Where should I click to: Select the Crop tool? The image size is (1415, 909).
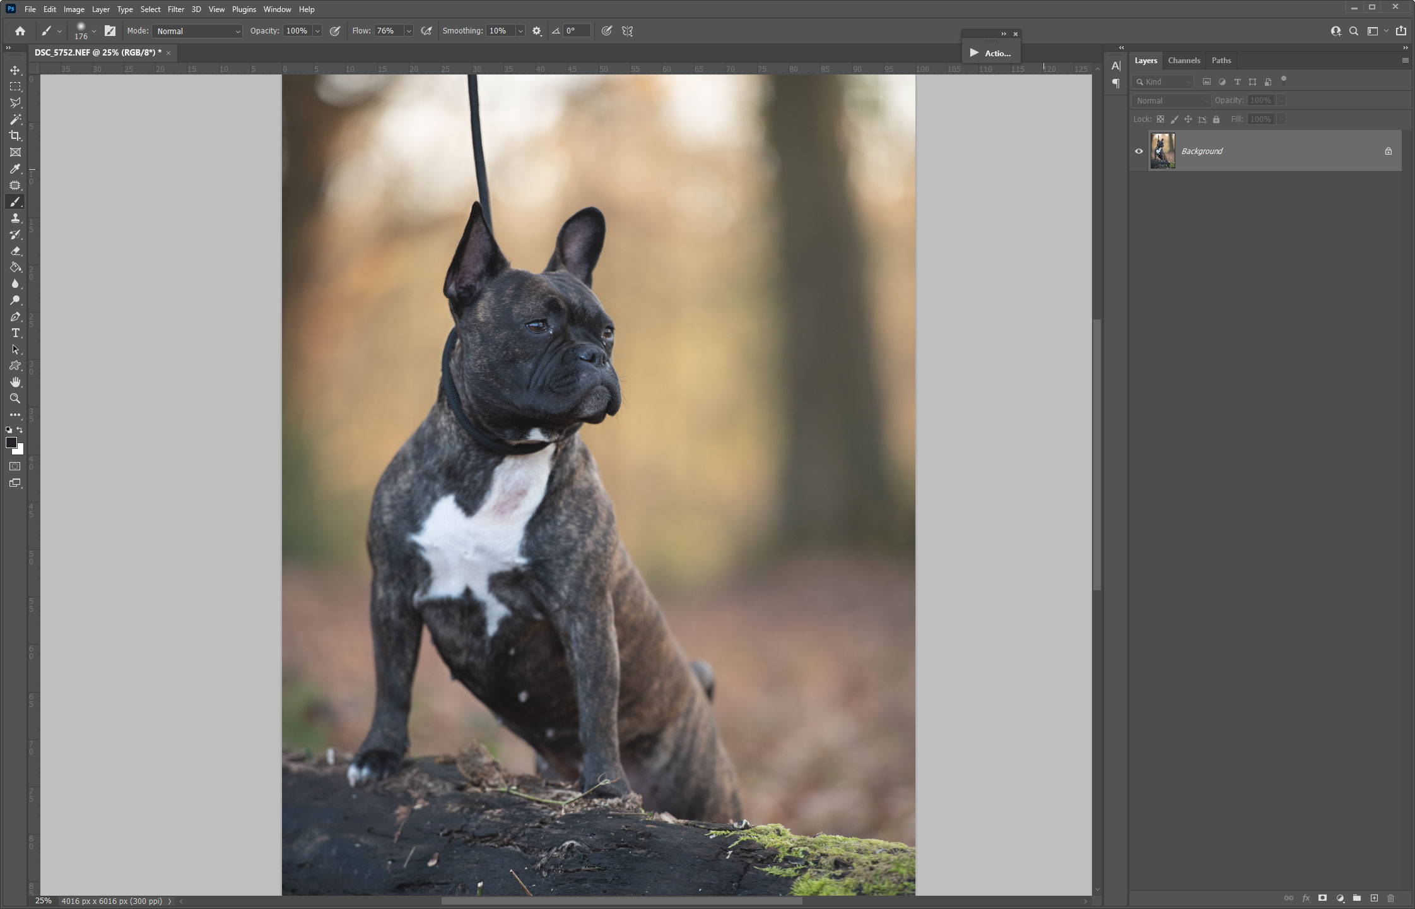15,136
